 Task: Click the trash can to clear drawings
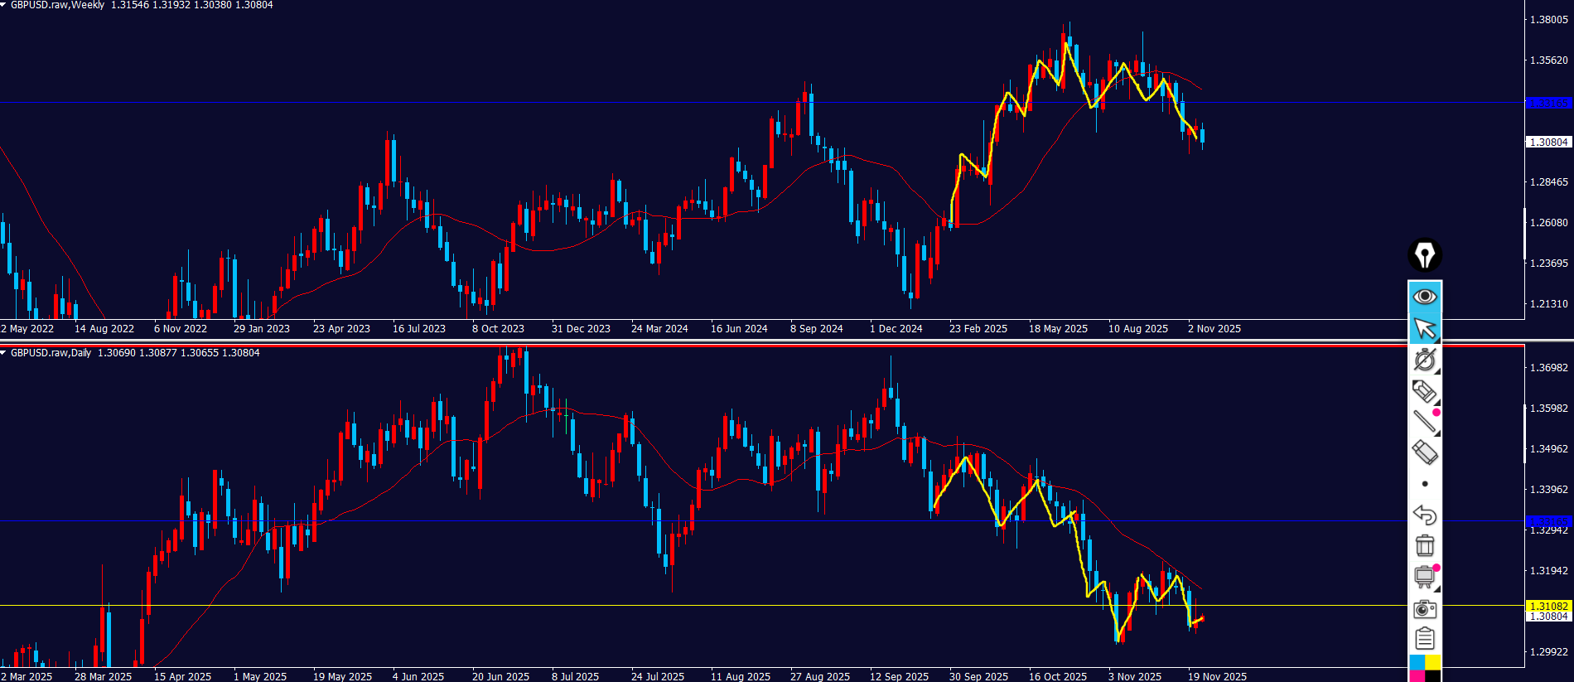(1425, 546)
